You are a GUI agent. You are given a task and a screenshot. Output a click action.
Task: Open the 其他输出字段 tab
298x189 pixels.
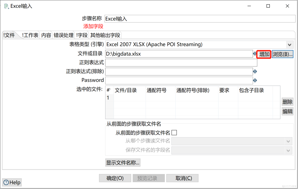pos(105,35)
